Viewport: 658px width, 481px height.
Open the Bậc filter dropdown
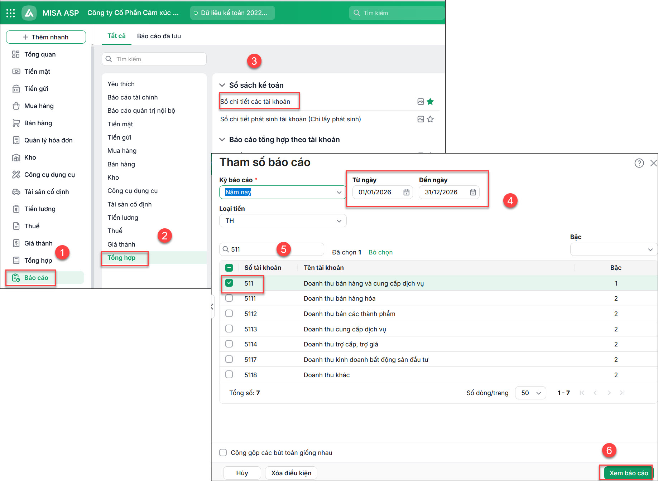(x=614, y=249)
